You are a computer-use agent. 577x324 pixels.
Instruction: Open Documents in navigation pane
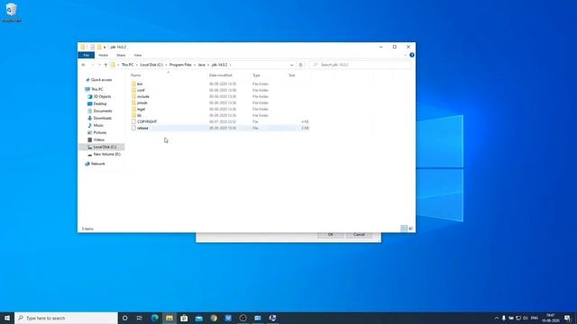pos(100,111)
